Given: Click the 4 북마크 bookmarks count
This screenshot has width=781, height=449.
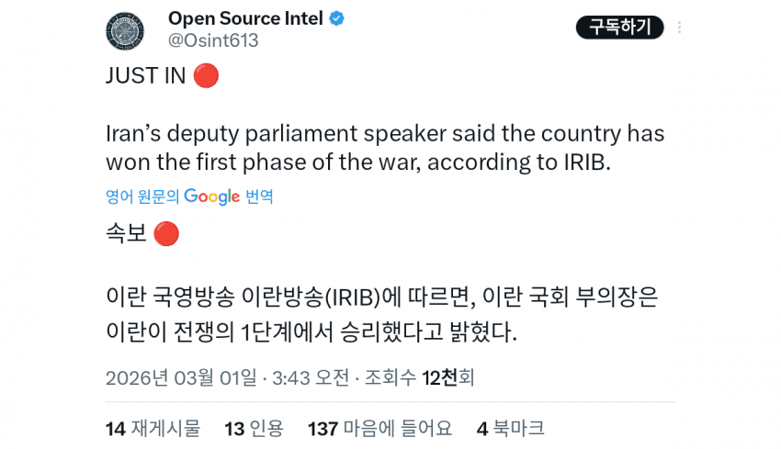Looking at the screenshot, I should 510,428.
